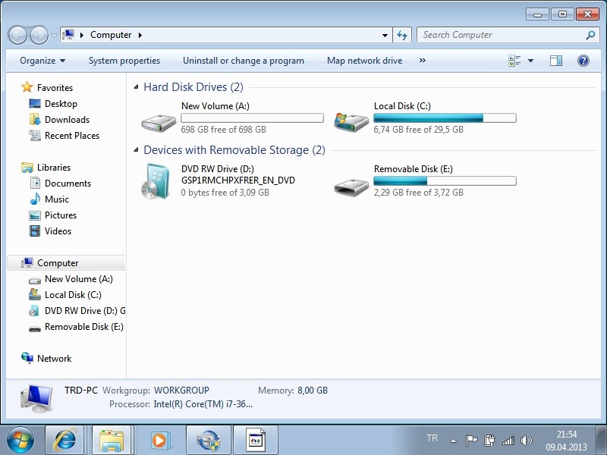The height and width of the screenshot is (455, 607).
Task: Open Windows Media Player from taskbar
Action: pos(160,440)
